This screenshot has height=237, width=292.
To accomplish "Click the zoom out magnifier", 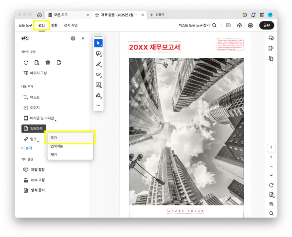I will click(272, 213).
